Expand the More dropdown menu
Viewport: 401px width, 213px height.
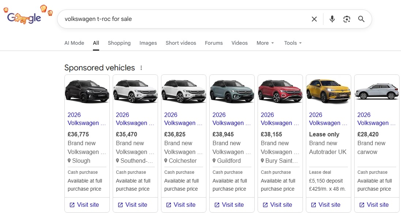[x=265, y=43]
